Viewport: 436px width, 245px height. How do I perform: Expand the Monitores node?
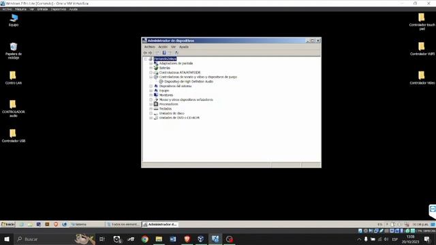(x=151, y=95)
